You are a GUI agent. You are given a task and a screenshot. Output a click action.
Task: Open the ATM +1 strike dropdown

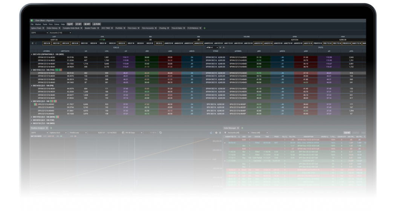coord(211,47)
